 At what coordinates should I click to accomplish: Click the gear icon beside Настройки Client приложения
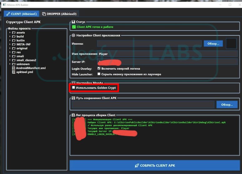tap(74, 35)
